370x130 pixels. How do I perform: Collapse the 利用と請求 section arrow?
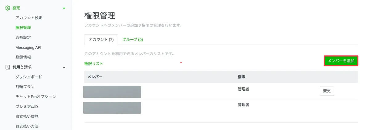click(x=64, y=67)
